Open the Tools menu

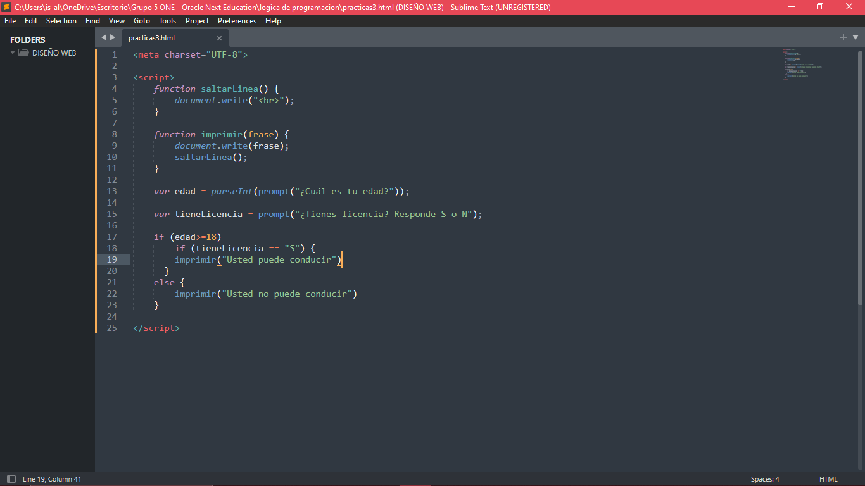click(168, 21)
